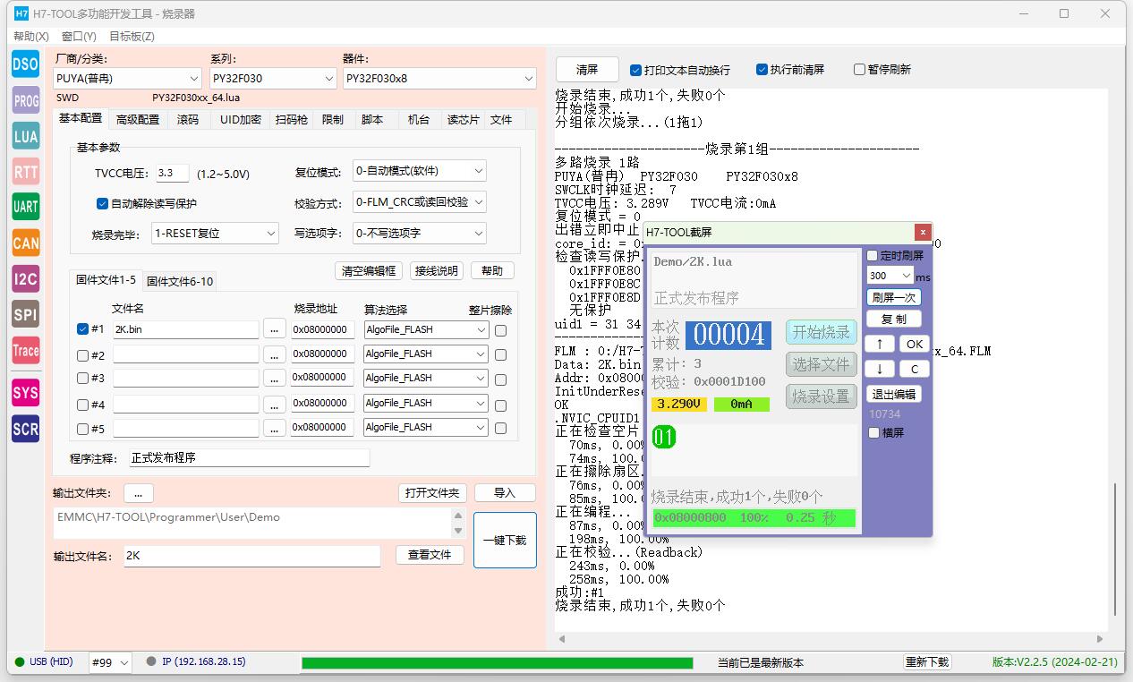Image resolution: width=1133 pixels, height=682 pixels.
Task: Switch to the 读芯片 tab
Action: 463,120
